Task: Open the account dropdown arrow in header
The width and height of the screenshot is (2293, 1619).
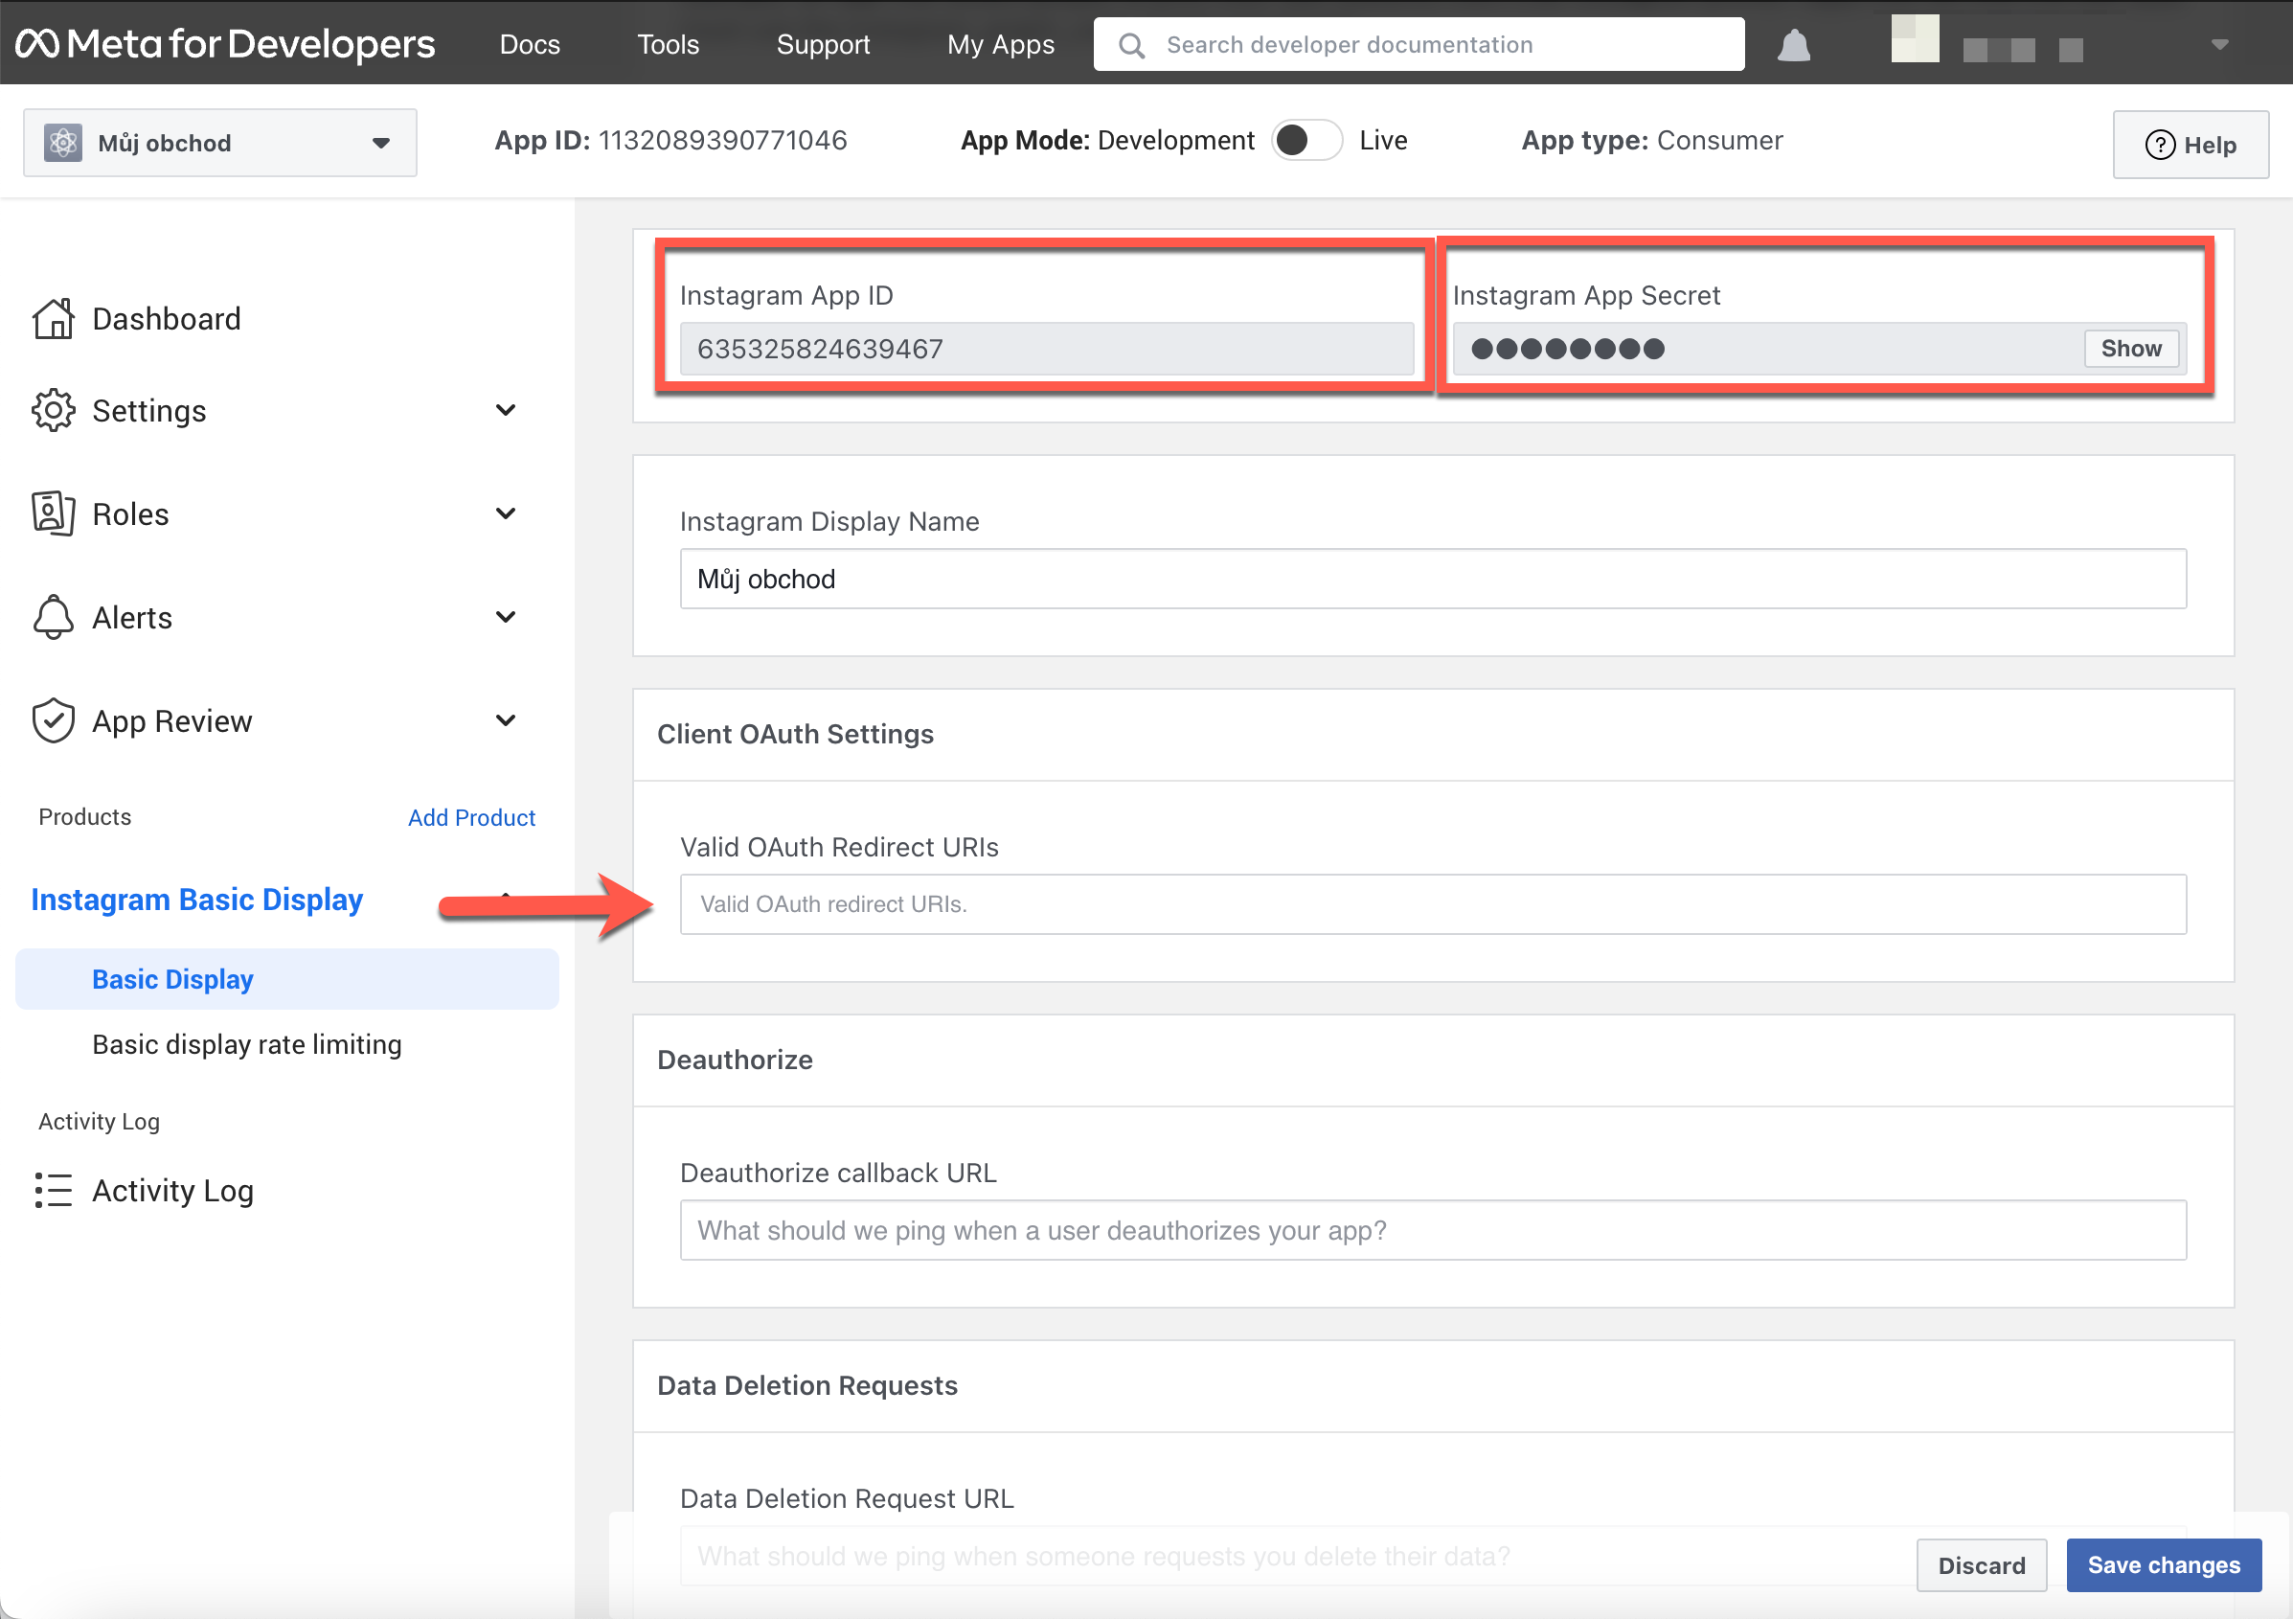Action: (x=2219, y=44)
